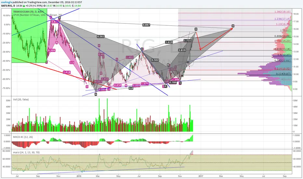
Task: Select the BATS:RIG, D symbol header
Action: [8, 6]
